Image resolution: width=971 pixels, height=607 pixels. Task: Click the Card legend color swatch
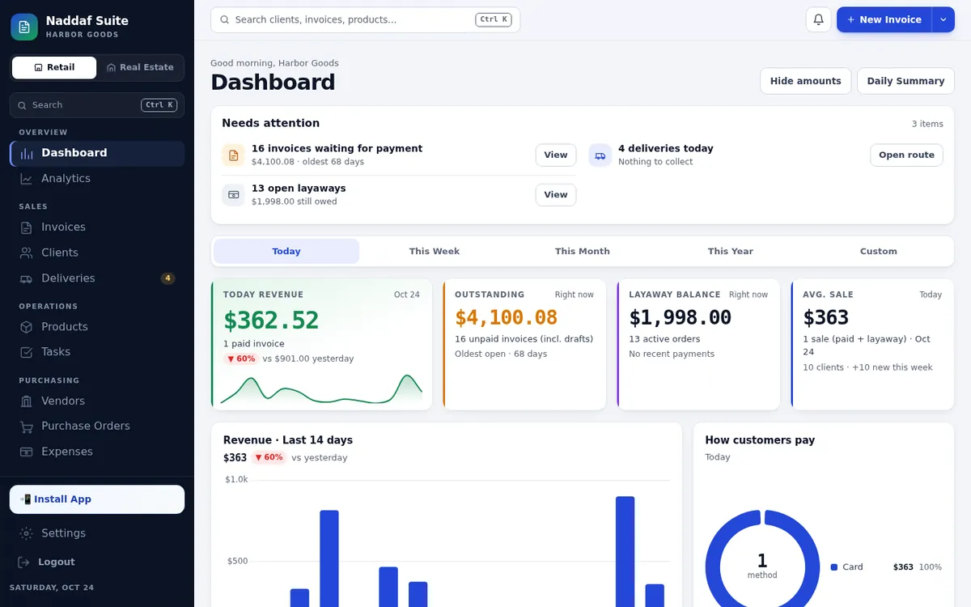(x=834, y=567)
